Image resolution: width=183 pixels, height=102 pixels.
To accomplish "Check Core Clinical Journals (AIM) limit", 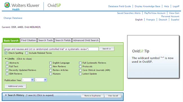I will 80,70.
